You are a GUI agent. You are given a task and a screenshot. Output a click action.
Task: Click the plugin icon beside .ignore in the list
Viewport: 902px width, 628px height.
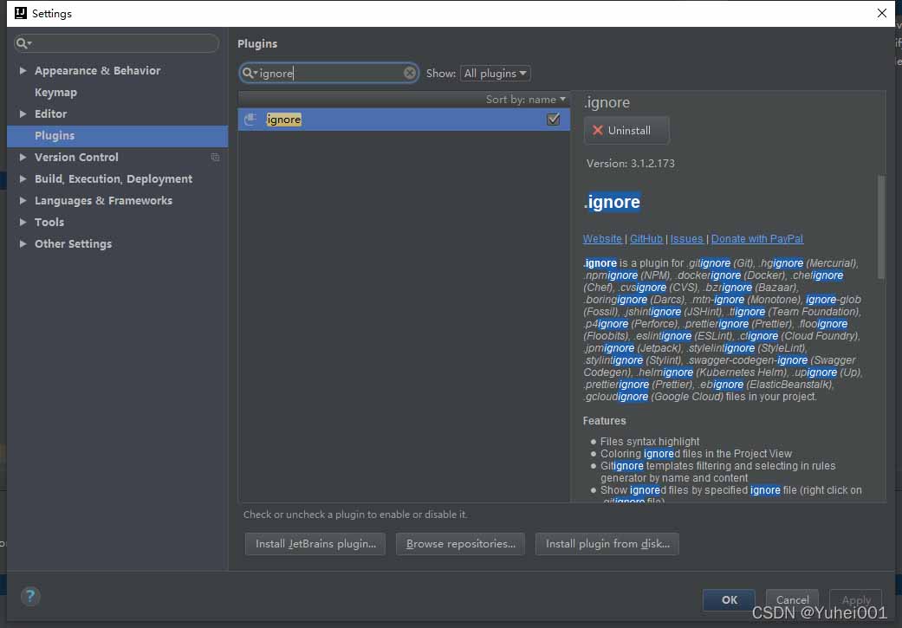pyautogui.click(x=250, y=119)
